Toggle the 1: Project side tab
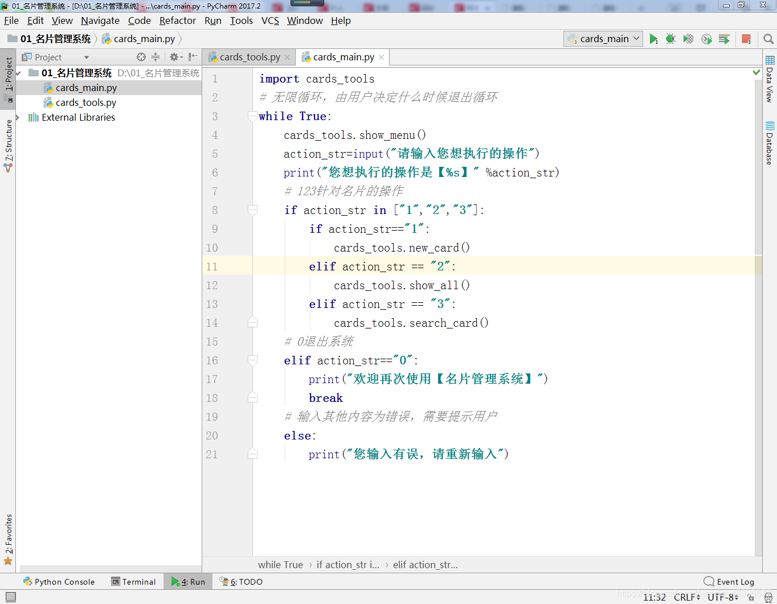This screenshot has height=604, width=777. pos(9,80)
